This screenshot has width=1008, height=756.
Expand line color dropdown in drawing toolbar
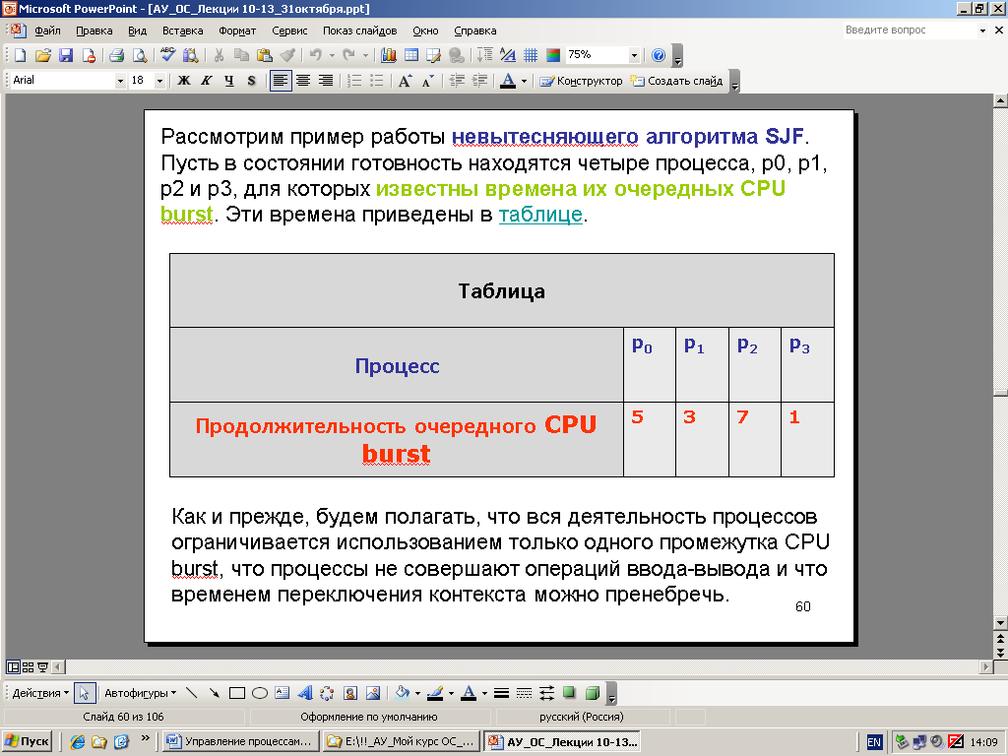click(451, 693)
